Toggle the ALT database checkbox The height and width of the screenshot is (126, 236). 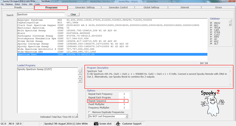point(211,44)
